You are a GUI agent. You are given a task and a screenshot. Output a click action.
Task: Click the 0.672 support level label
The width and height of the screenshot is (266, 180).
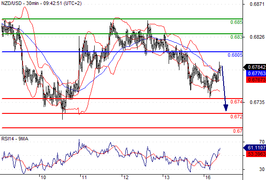click(236, 117)
